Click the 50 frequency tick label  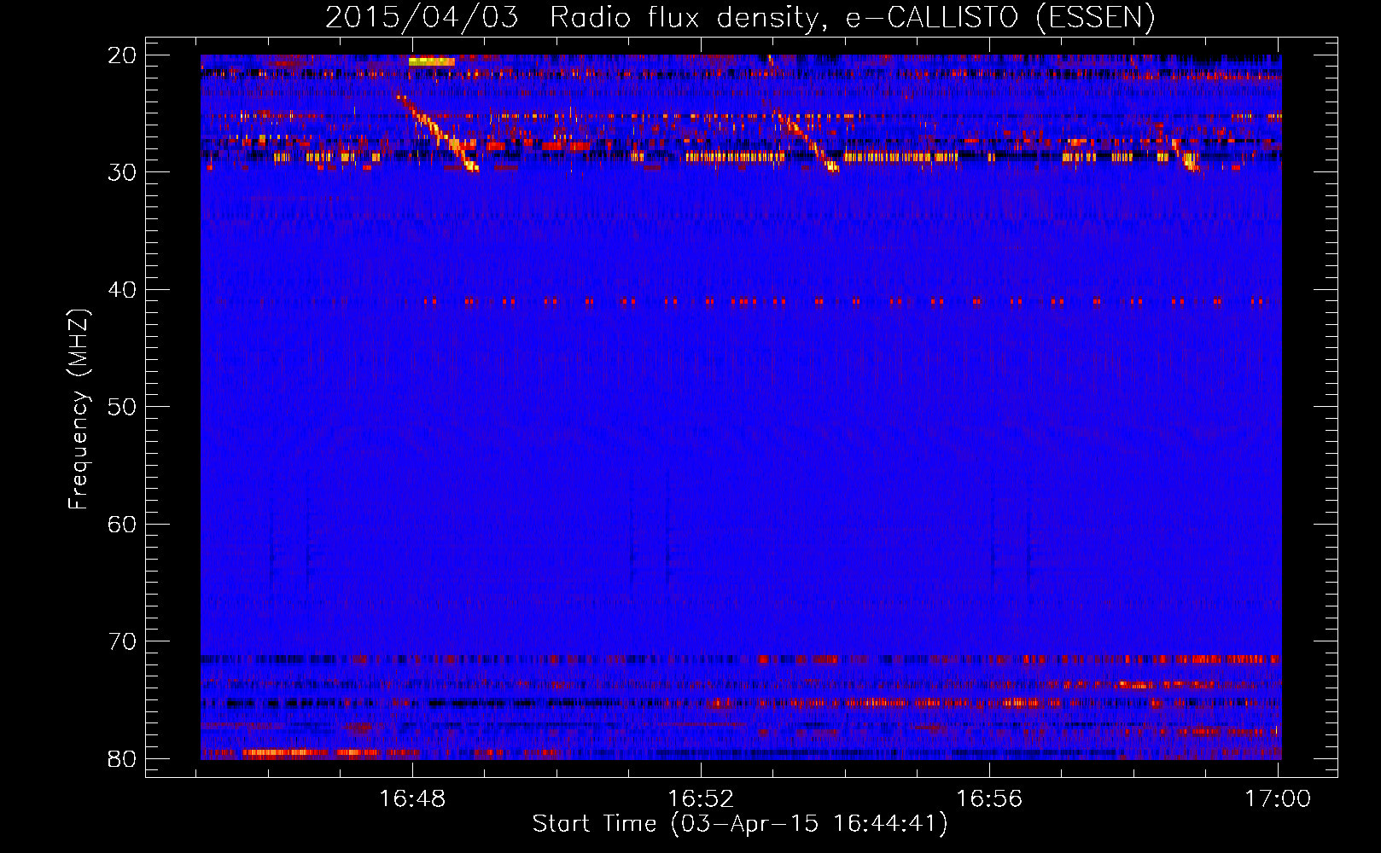click(x=122, y=407)
